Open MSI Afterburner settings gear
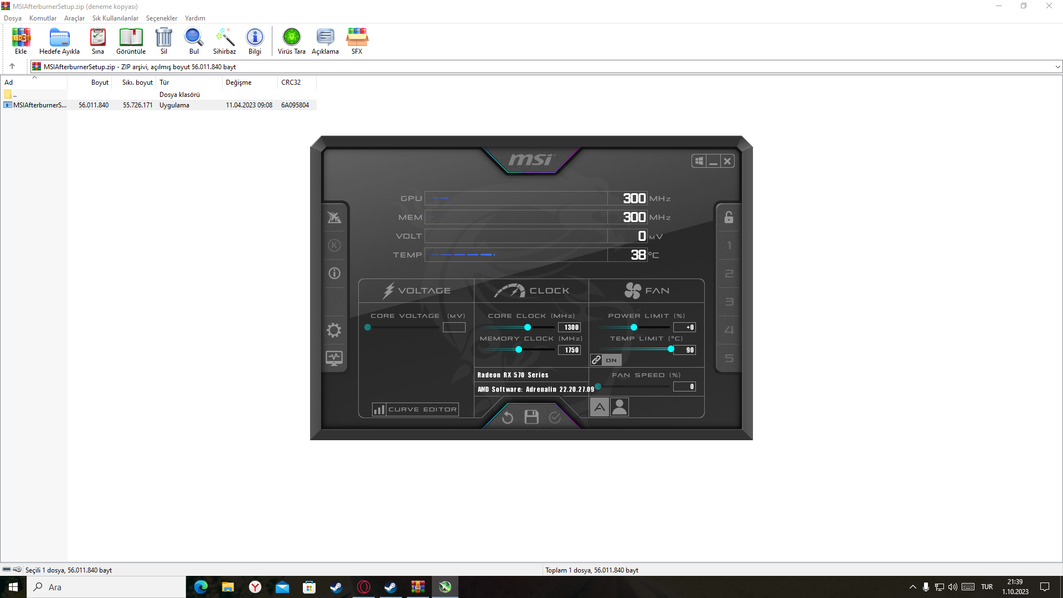 pos(334,331)
